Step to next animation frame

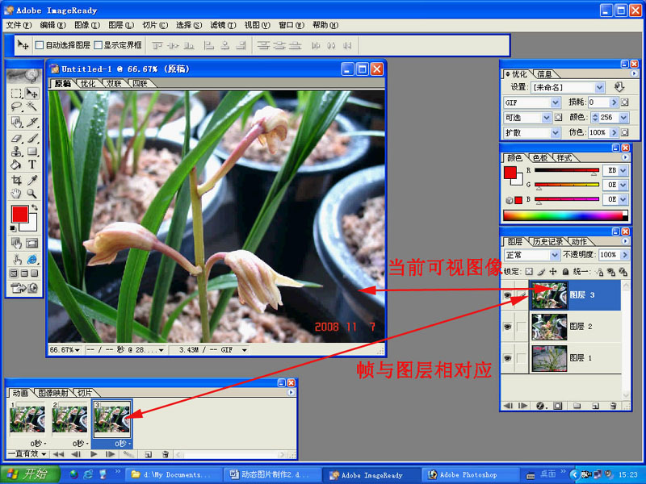point(111,454)
